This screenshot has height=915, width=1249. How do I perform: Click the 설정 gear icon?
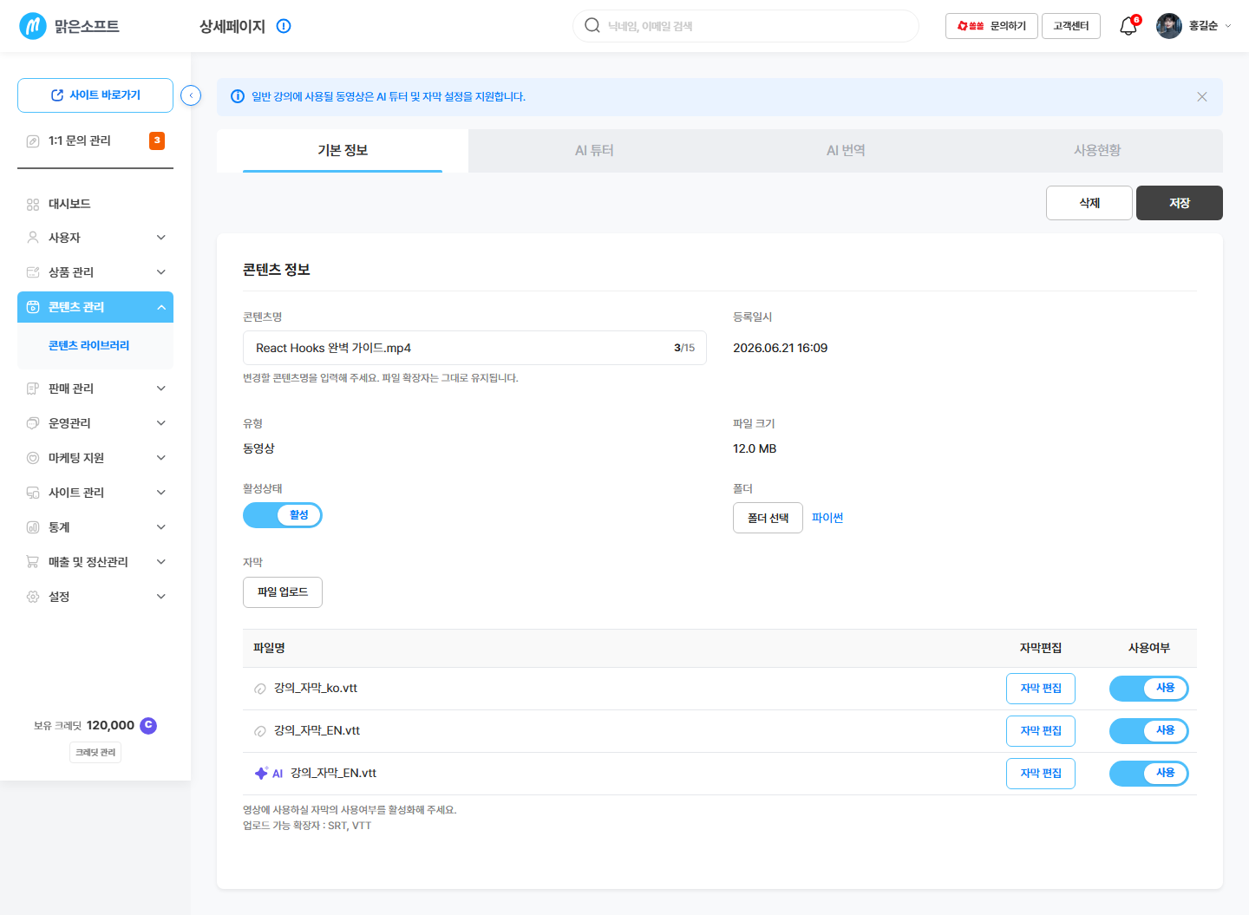[x=33, y=597]
